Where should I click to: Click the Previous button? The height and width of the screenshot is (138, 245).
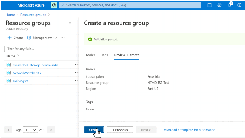(x=120, y=130)
